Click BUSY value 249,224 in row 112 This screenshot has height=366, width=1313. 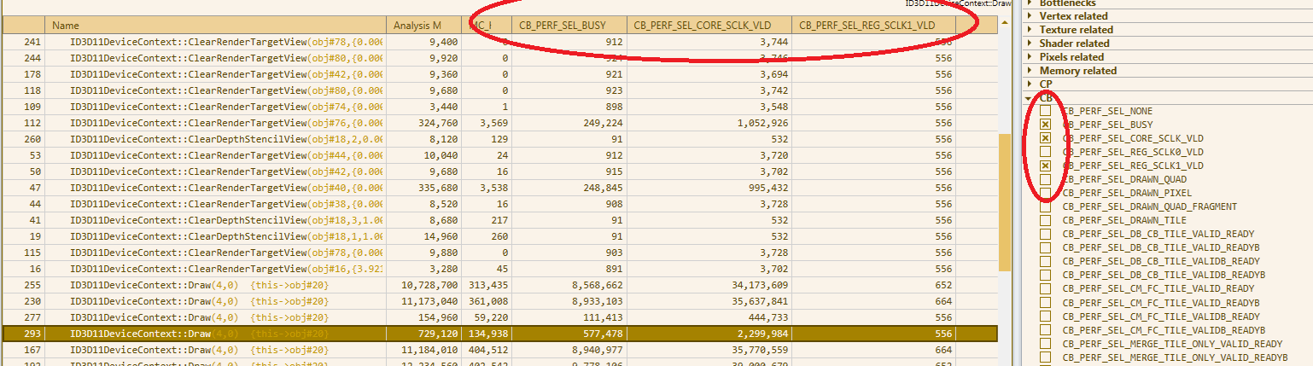[x=602, y=123]
